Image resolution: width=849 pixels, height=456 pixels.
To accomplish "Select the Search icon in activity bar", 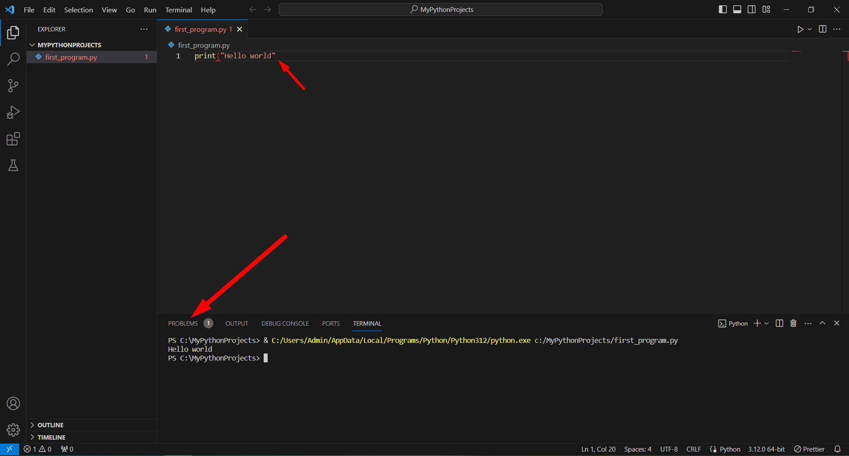I will [13, 59].
